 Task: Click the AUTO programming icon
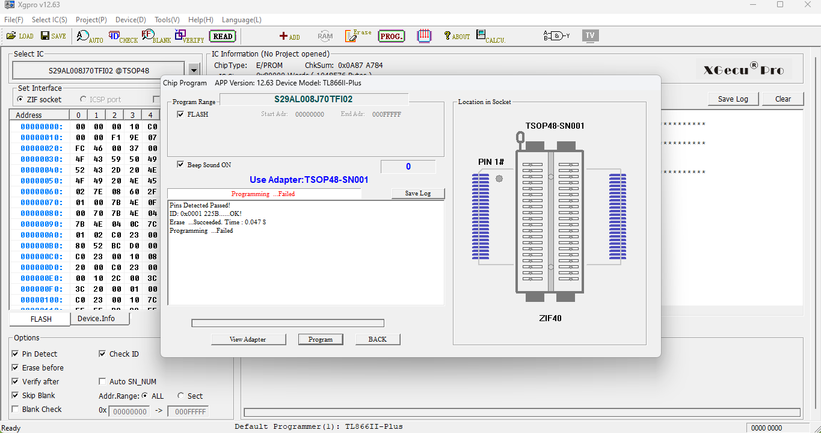(x=89, y=36)
